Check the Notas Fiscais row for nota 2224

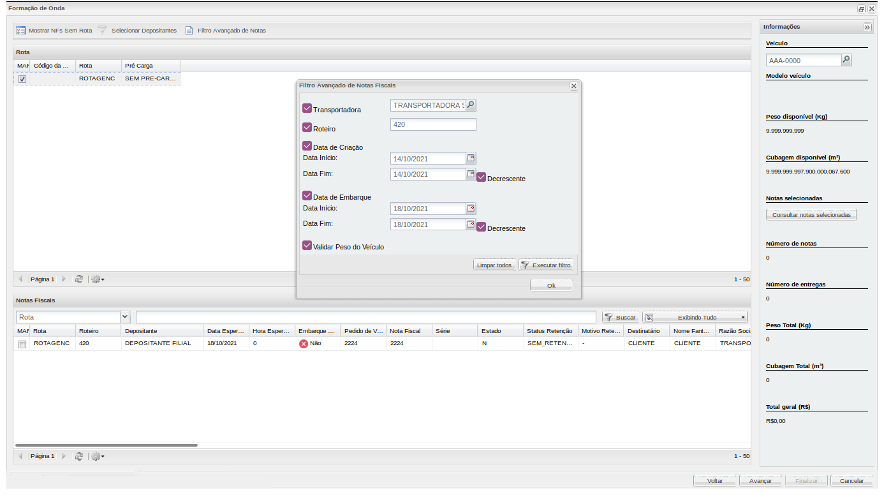(x=22, y=344)
